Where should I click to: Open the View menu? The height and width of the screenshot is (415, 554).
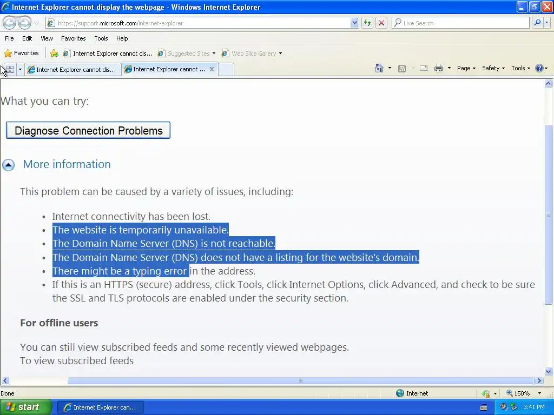tap(47, 38)
